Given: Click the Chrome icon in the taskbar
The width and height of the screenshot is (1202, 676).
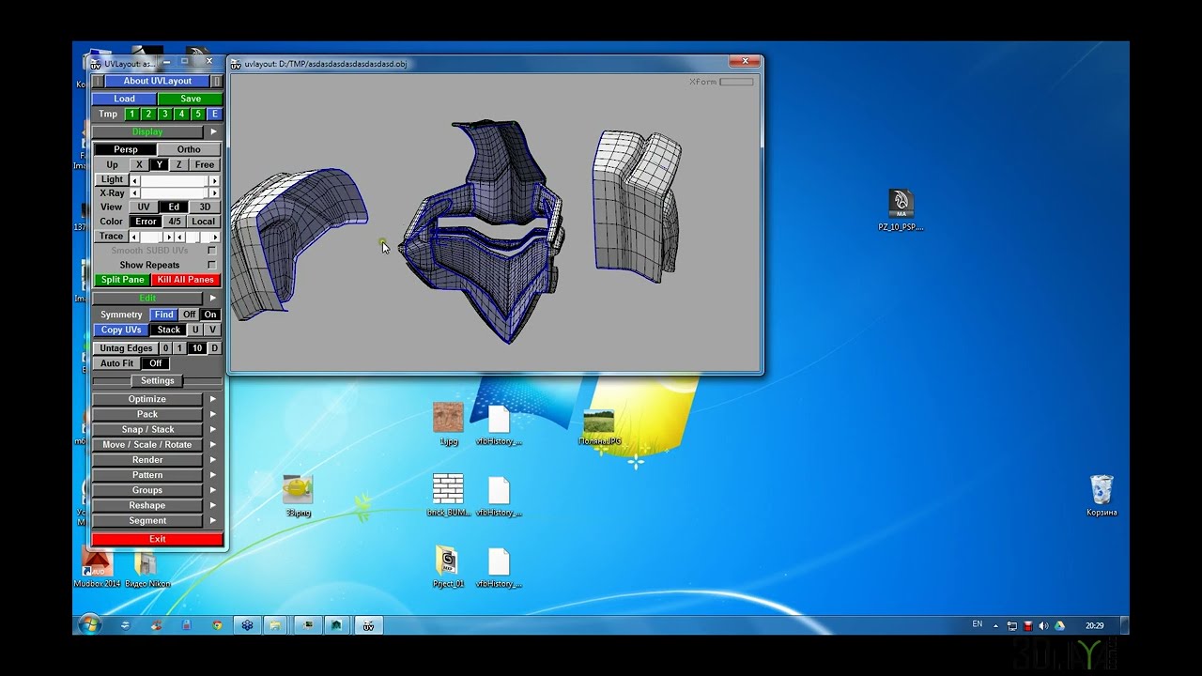Looking at the screenshot, I should 217,625.
